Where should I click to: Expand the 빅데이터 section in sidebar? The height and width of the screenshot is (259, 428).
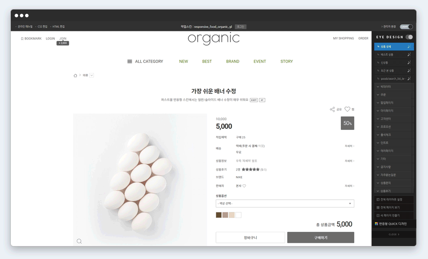tap(393, 87)
